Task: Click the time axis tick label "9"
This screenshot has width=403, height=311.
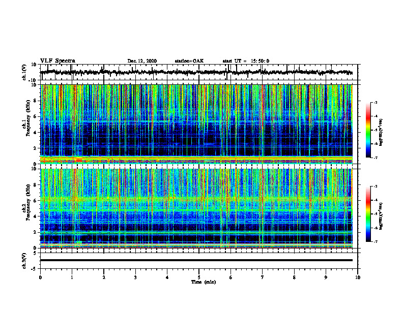Action: tap(326, 277)
